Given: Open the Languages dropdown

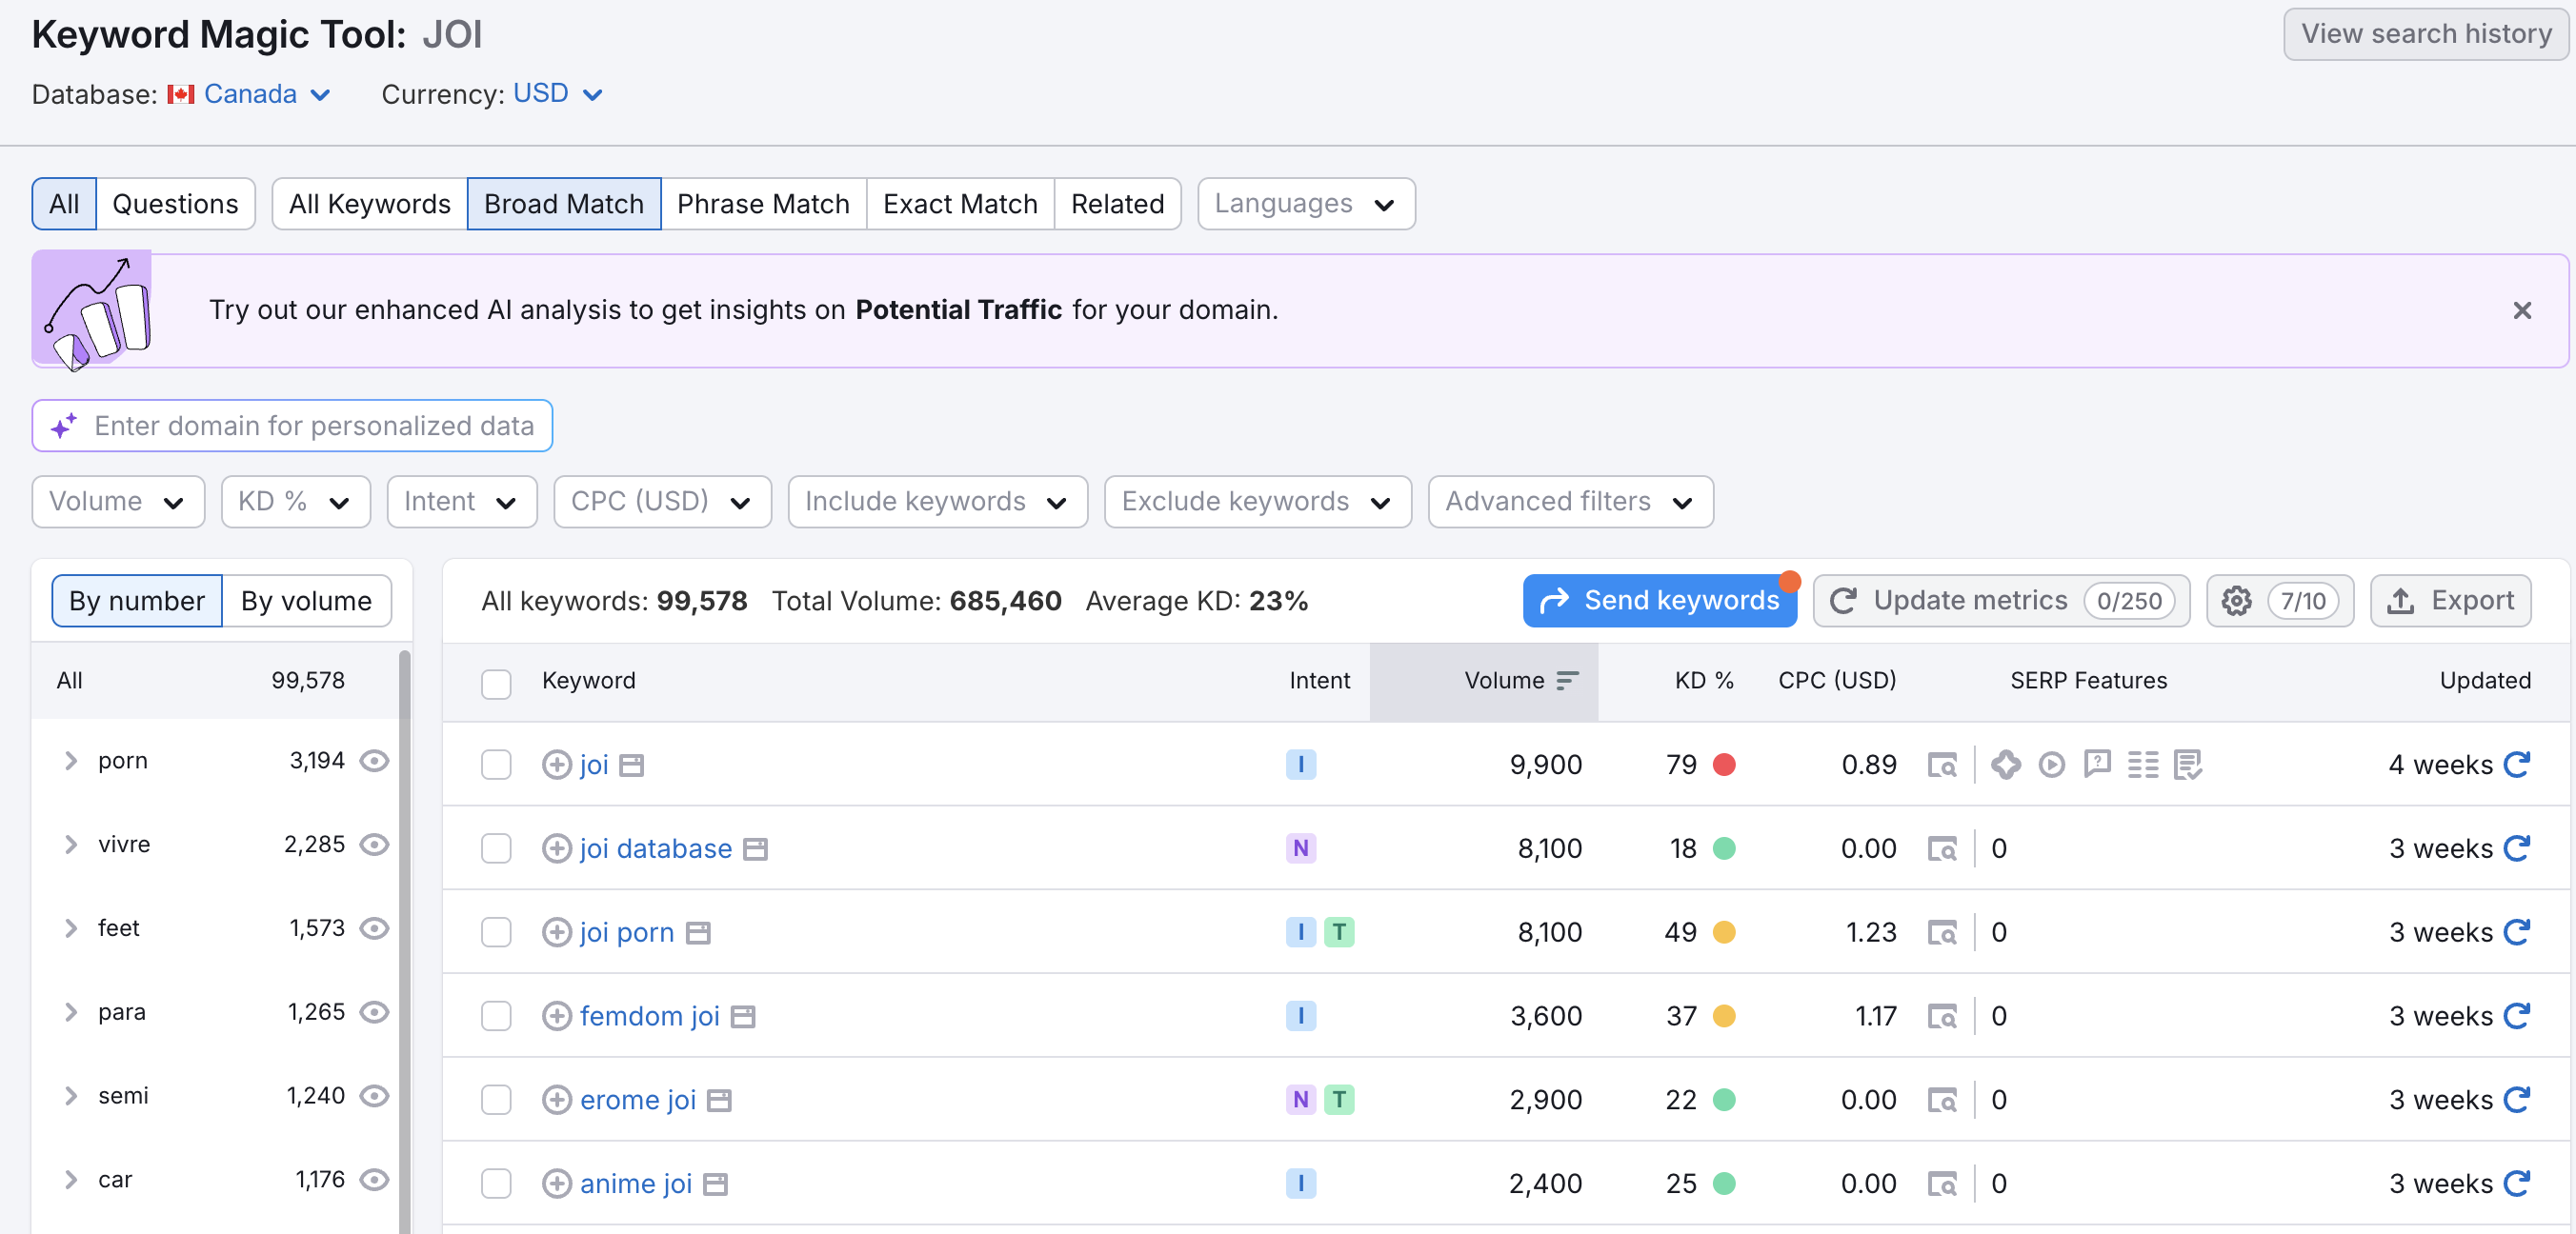Looking at the screenshot, I should coord(1305,203).
